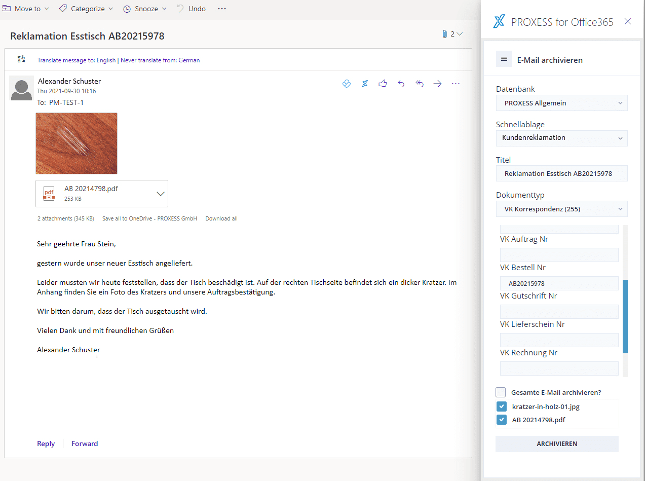The image size is (645, 481).
Task: Select Never translate from German
Action: (x=160, y=60)
